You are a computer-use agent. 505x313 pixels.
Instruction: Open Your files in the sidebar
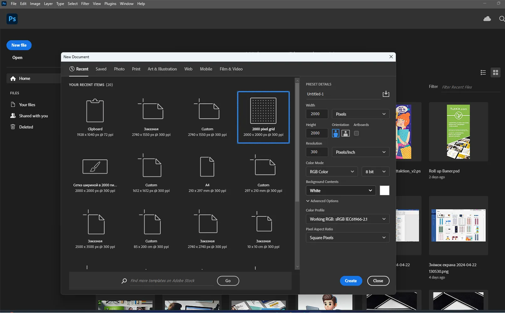pyautogui.click(x=27, y=105)
